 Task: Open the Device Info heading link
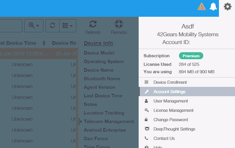point(98,43)
